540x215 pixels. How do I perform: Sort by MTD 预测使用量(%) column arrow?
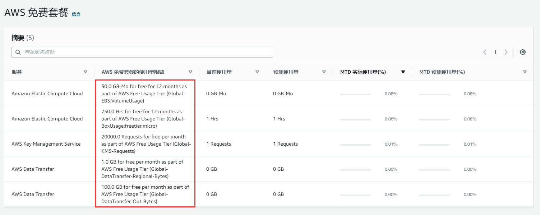click(x=525, y=72)
